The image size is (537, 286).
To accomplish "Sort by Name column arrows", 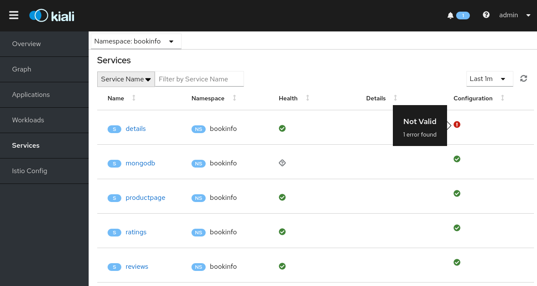I will [x=134, y=98].
